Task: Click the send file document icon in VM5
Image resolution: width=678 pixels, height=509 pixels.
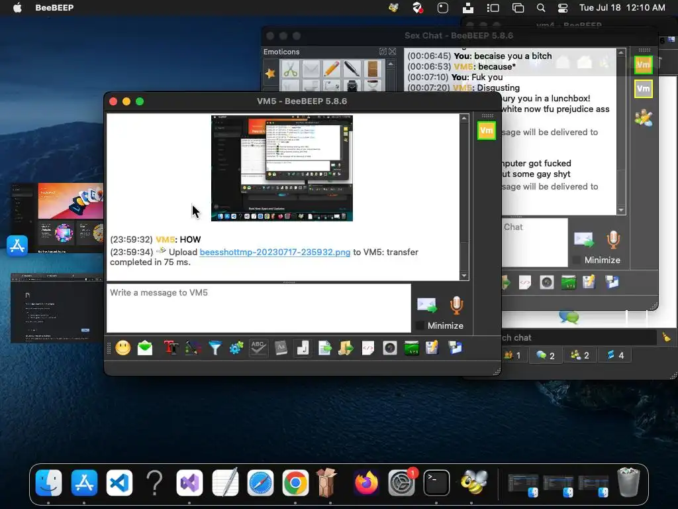Action: (324, 348)
